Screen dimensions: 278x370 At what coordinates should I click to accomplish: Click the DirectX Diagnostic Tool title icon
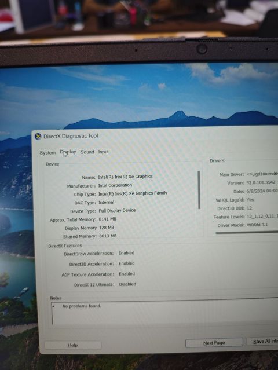[38, 137]
